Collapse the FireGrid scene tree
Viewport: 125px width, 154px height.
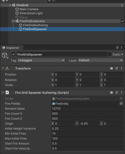click(10, 5)
